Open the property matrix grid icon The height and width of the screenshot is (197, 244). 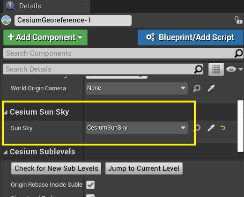[216, 69]
